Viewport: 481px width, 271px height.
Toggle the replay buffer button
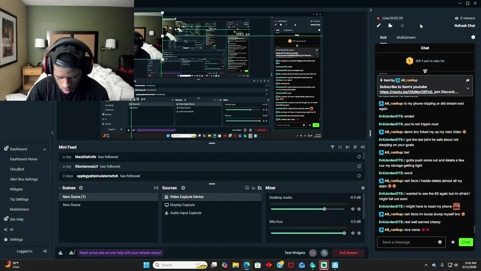point(324,253)
